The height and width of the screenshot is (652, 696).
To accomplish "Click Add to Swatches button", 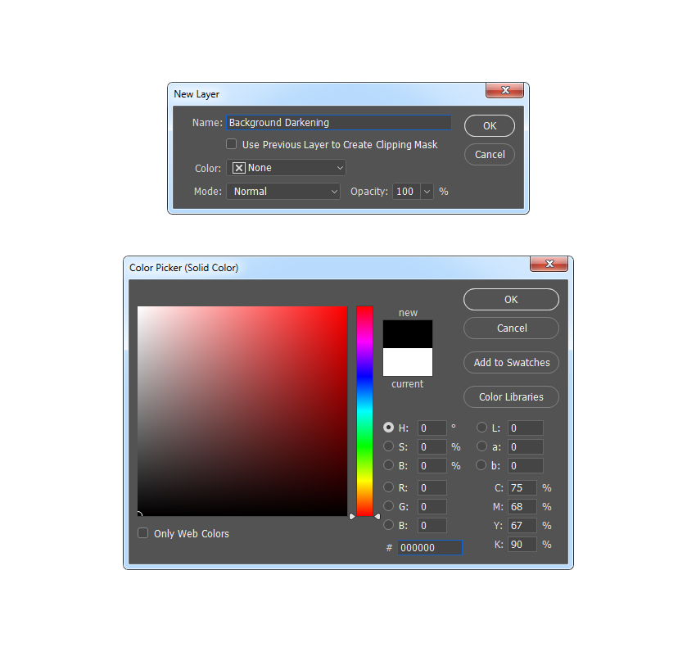I will pos(511,362).
